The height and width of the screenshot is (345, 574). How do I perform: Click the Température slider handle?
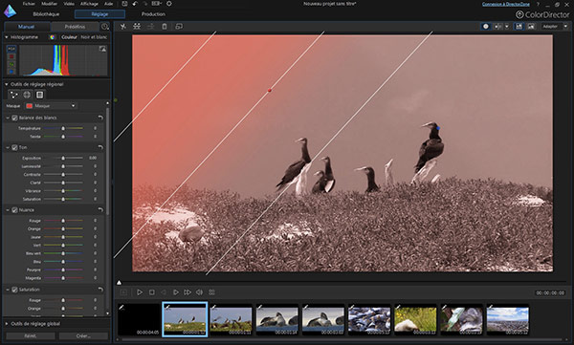pos(63,128)
